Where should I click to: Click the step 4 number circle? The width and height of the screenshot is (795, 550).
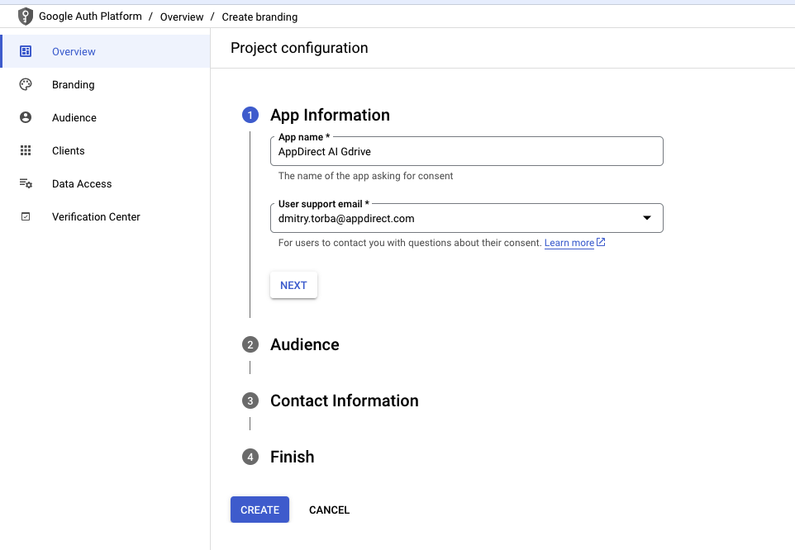[x=250, y=457]
